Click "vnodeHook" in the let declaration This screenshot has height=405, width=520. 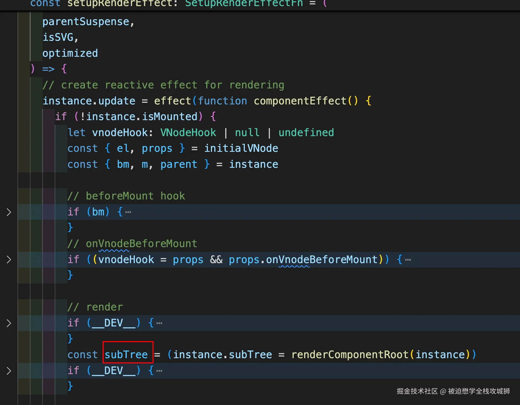(120, 133)
